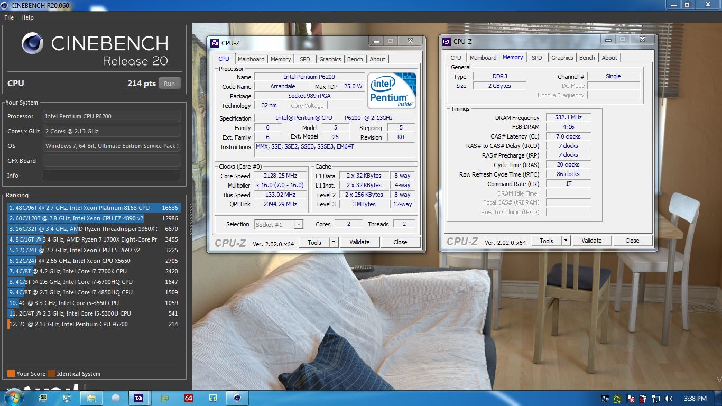Viewport: 722px width, 406px height.
Task: Click the brown Identical System legend swatch
Action: pos(51,374)
